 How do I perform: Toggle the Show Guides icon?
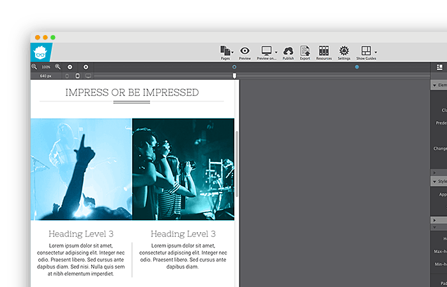pyautogui.click(x=366, y=50)
